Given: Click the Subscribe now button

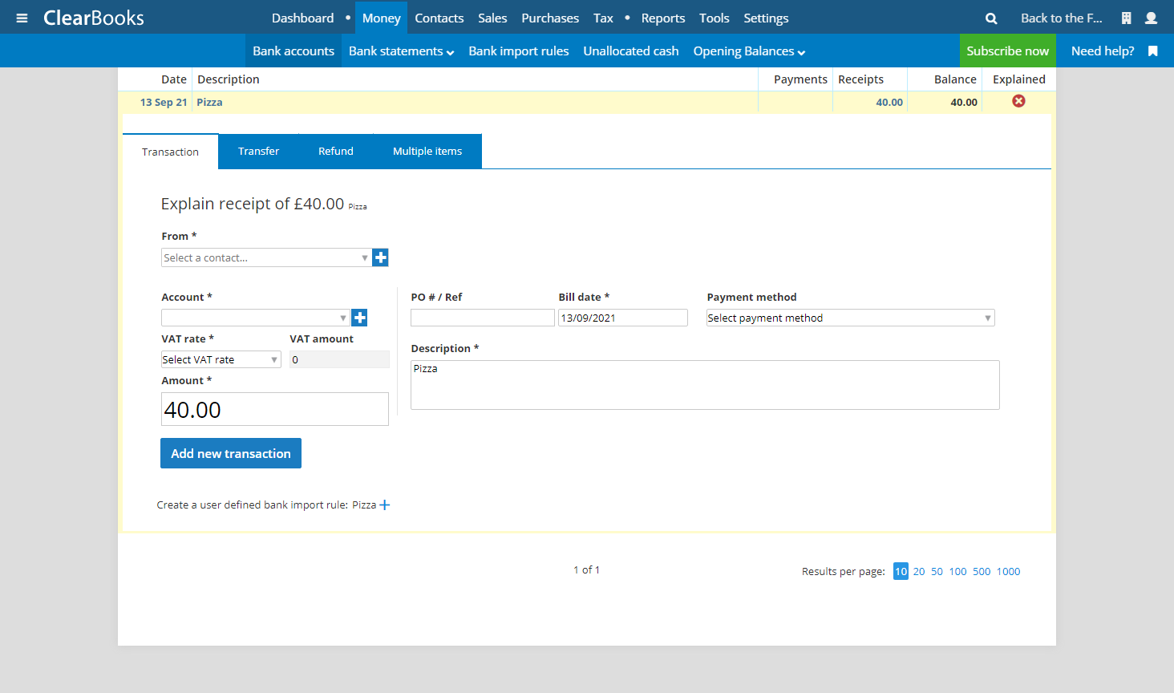Looking at the screenshot, I should [1007, 51].
